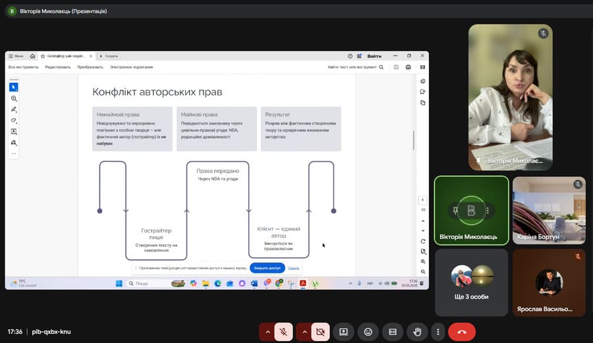The height and width of the screenshot is (343, 593).
Task: Leave the call with red hang-up button
Action: pos(462,332)
